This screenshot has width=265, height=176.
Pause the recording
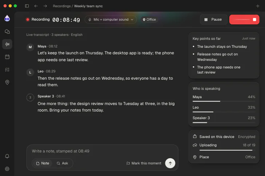[214, 20]
